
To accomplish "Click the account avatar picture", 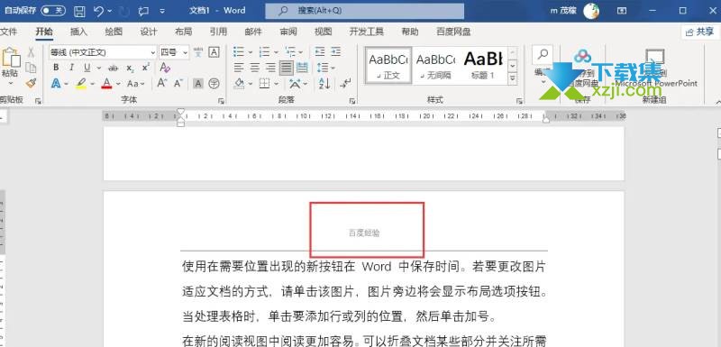I will pos(591,11).
